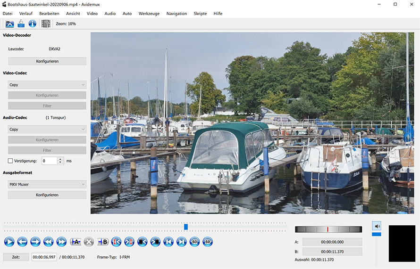Screen dimensions: 420x269
Task: Open the MKV Muxer format dropdown
Action: coord(47,185)
